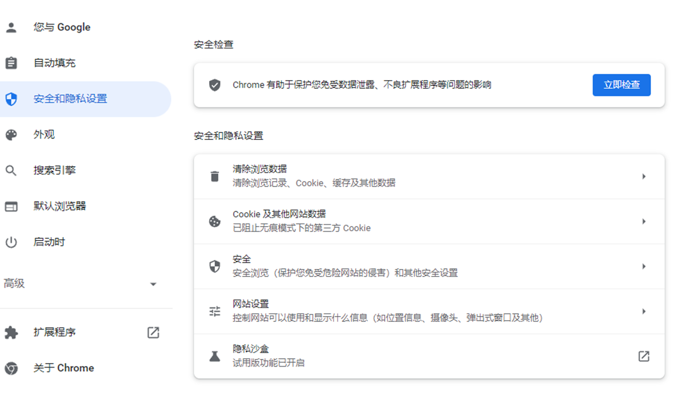The image size is (691, 402).
Task: Click the cookie icon beside Cookie 及其他网站数据
Action: point(214,221)
